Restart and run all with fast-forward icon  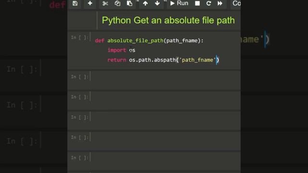click(220, 3)
